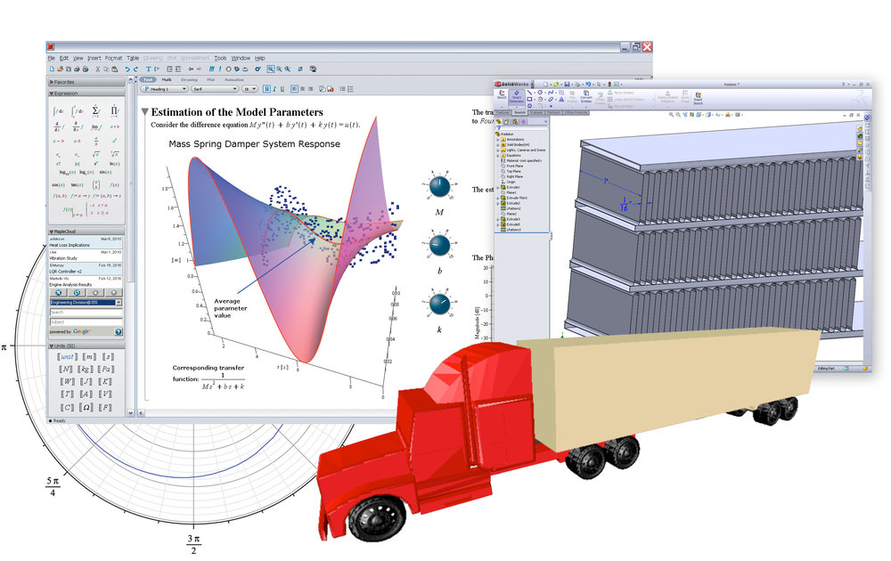Click the insert text (T) icon in Maple

[x=149, y=67]
